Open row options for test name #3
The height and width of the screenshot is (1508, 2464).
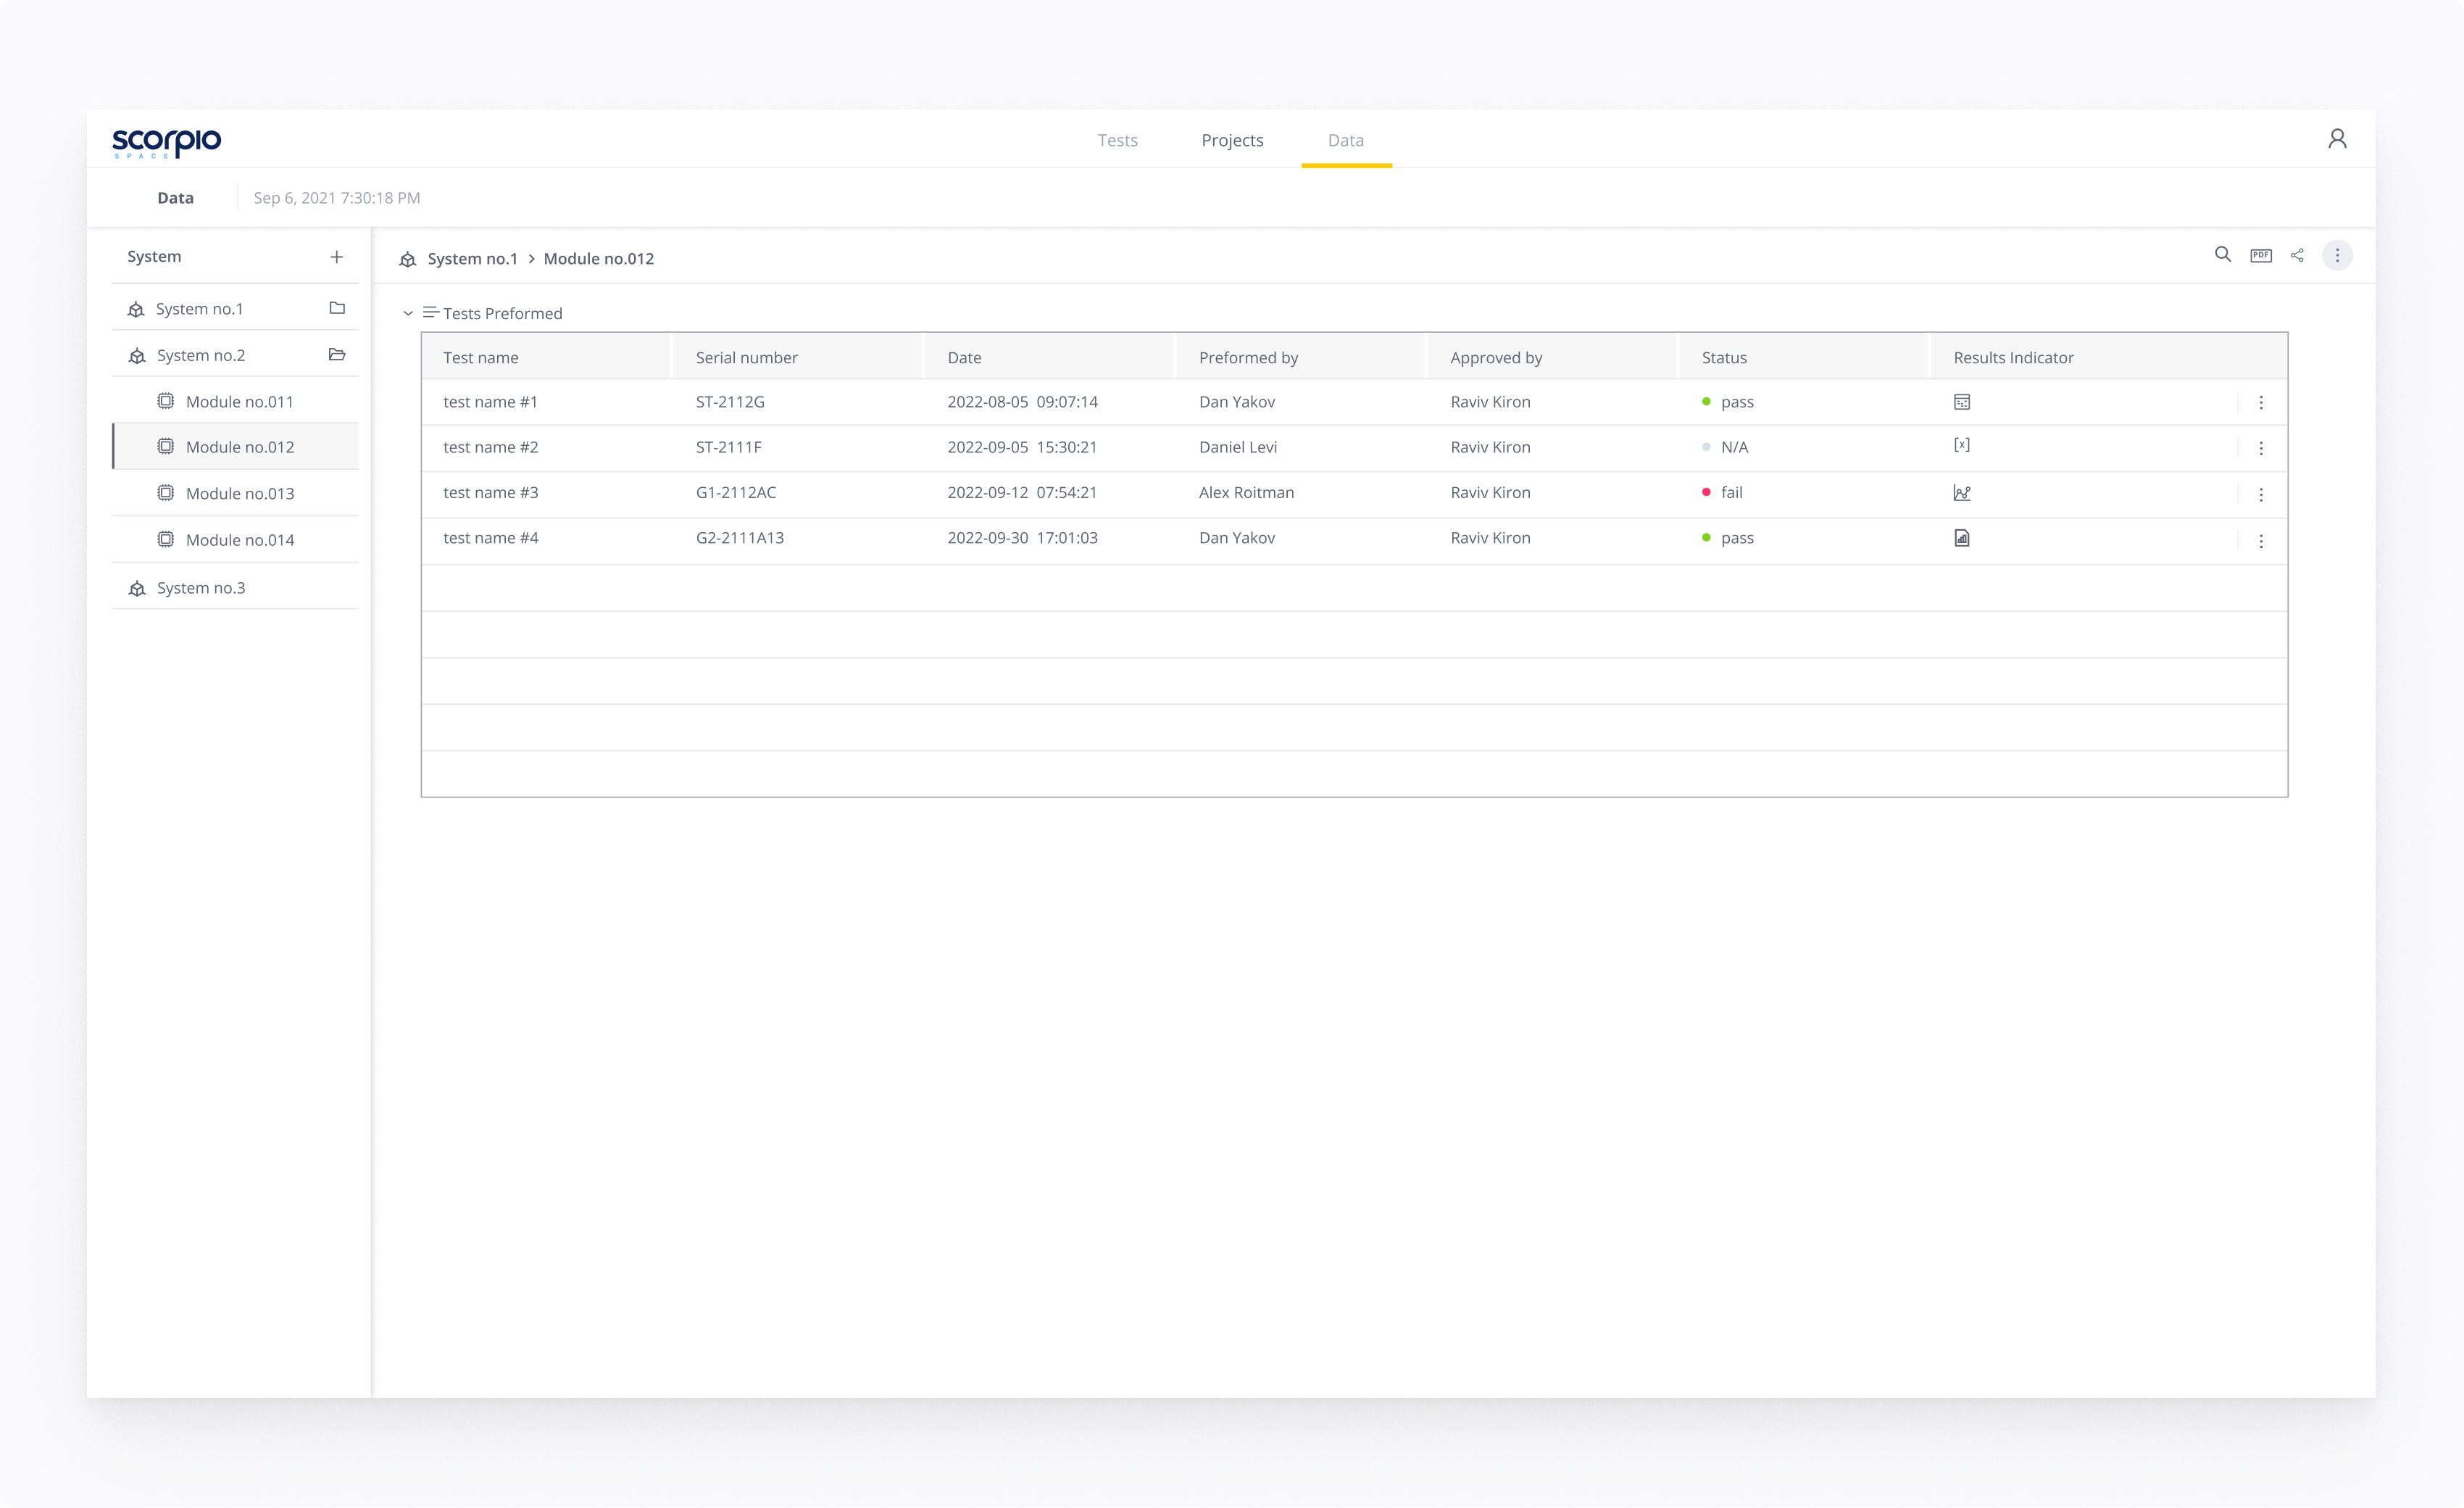click(x=2261, y=494)
